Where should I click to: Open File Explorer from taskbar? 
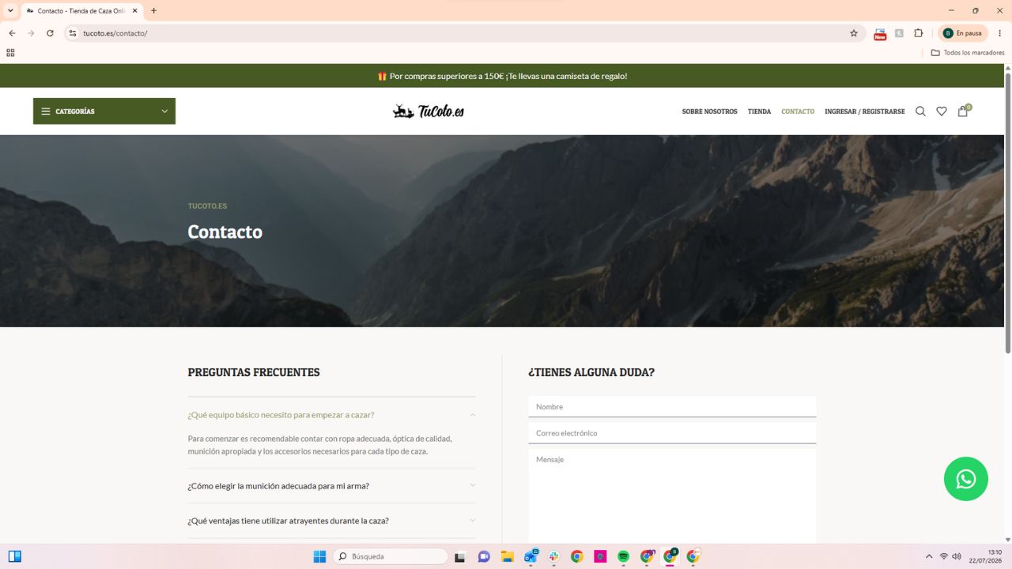tap(507, 556)
